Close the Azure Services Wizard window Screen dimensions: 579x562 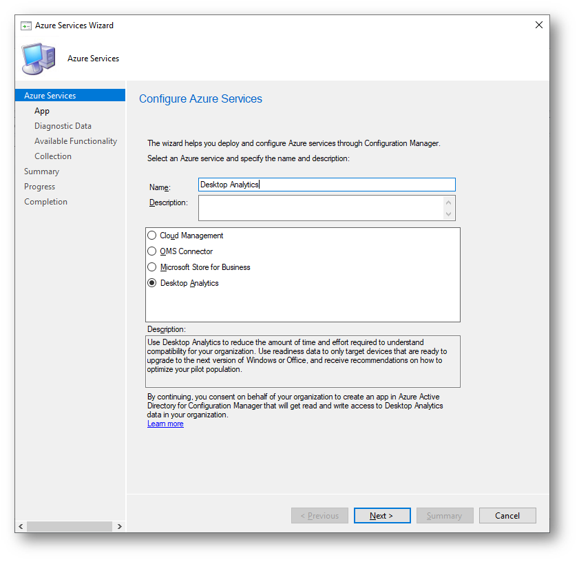(x=539, y=25)
